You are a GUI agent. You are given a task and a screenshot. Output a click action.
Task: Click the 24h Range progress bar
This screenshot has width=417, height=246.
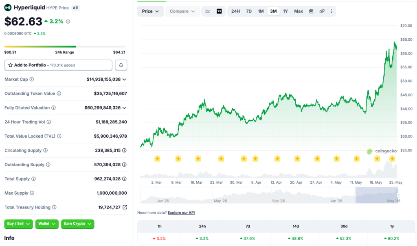pos(65,46)
